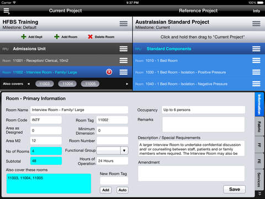The width and height of the screenshot is (265, 199).
Task: Open the main hamburger menu in top bar
Action: tap(7, 11)
